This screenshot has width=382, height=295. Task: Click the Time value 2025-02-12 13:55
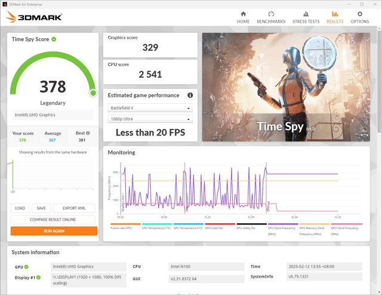pos(324,267)
